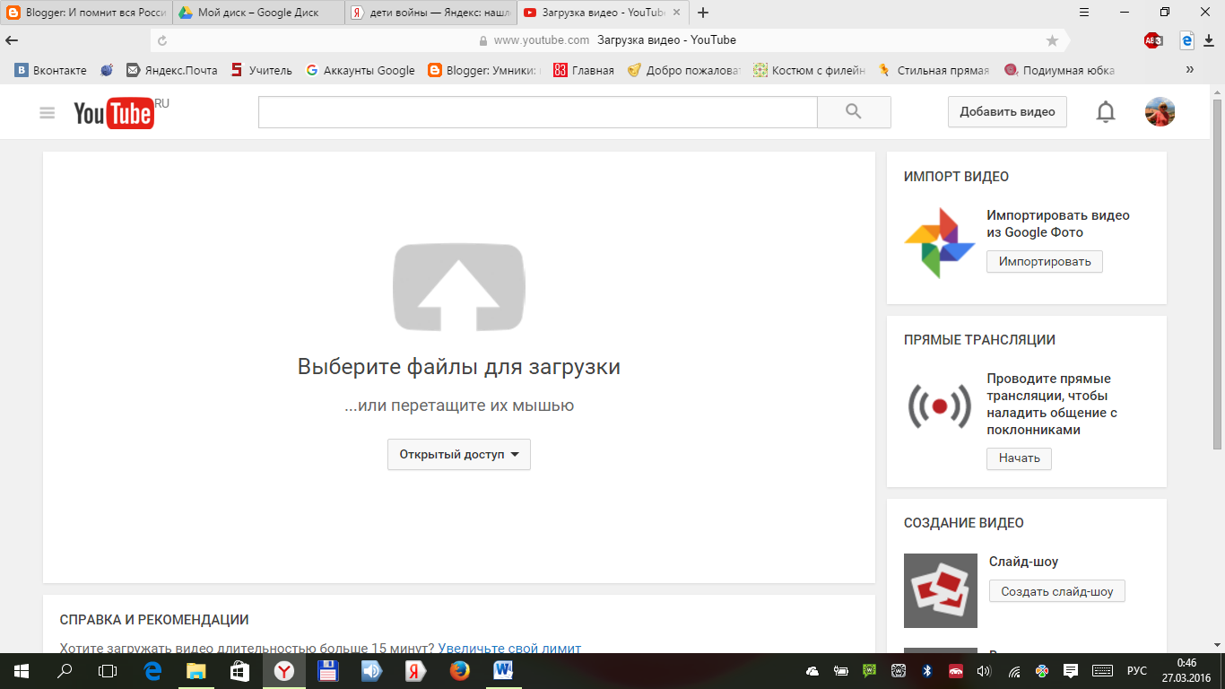
Task: Open the Учитель bookmark
Action: pos(262,70)
